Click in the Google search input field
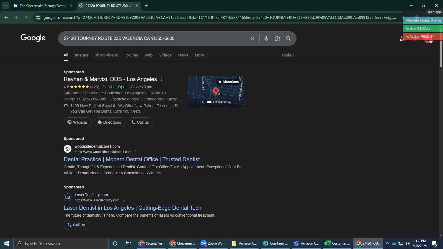443x249 pixels. (x=155, y=38)
